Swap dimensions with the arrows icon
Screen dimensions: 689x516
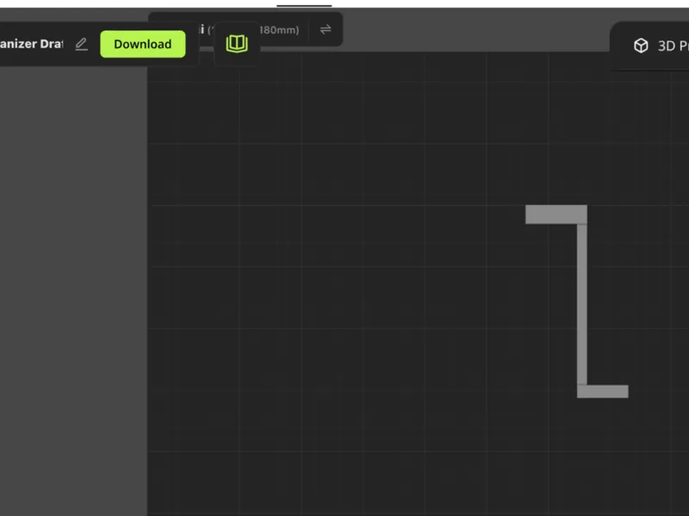326,29
